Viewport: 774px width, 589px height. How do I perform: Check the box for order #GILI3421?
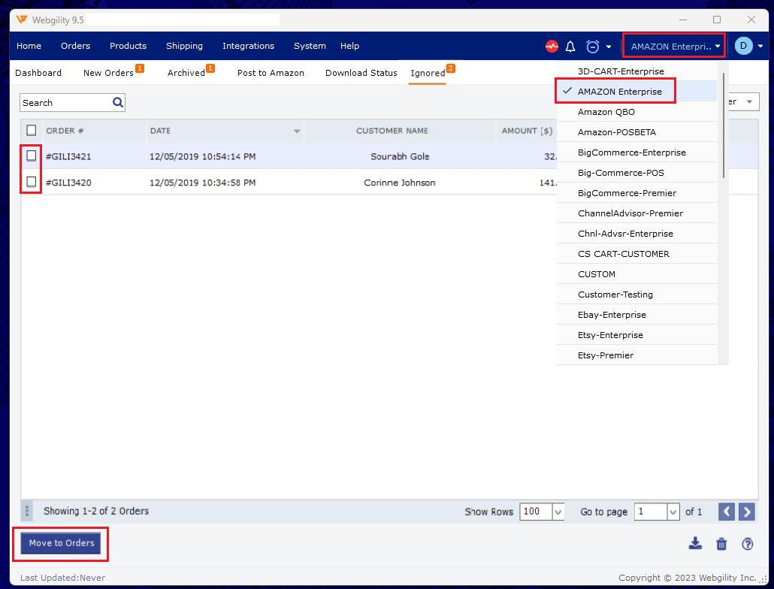[x=31, y=156]
